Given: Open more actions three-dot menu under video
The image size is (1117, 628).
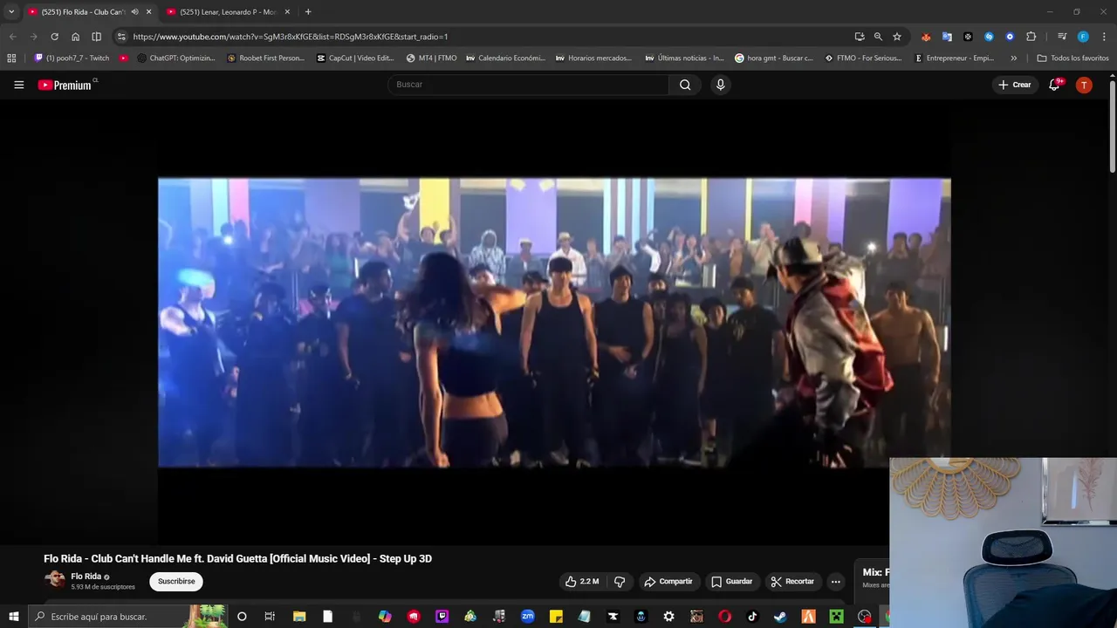Looking at the screenshot, I should (835, 582).
